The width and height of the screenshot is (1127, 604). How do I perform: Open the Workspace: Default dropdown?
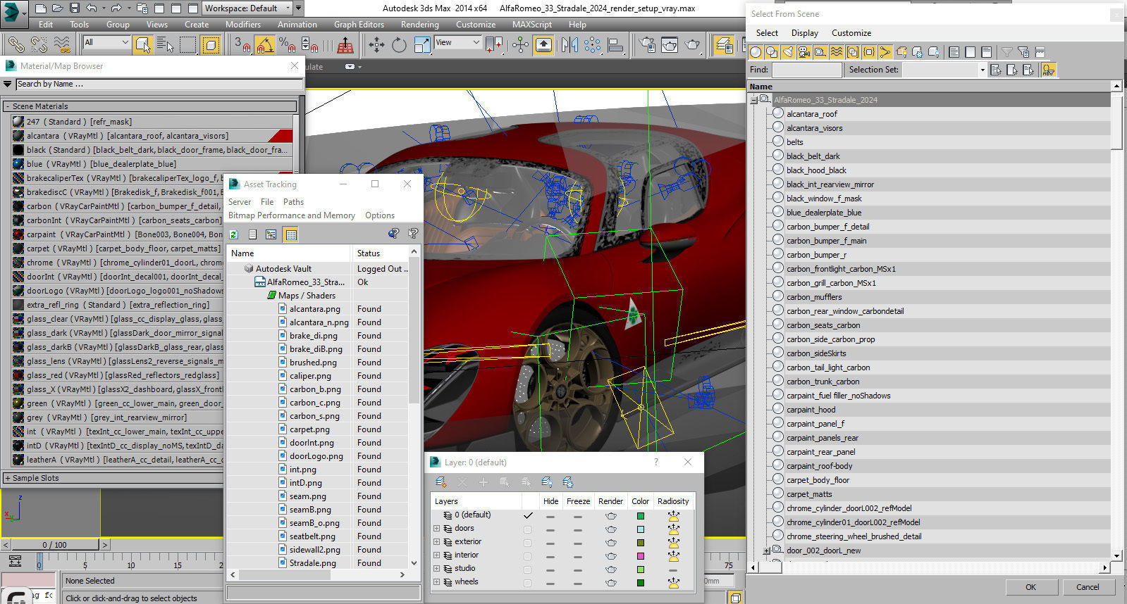(247, 8)
